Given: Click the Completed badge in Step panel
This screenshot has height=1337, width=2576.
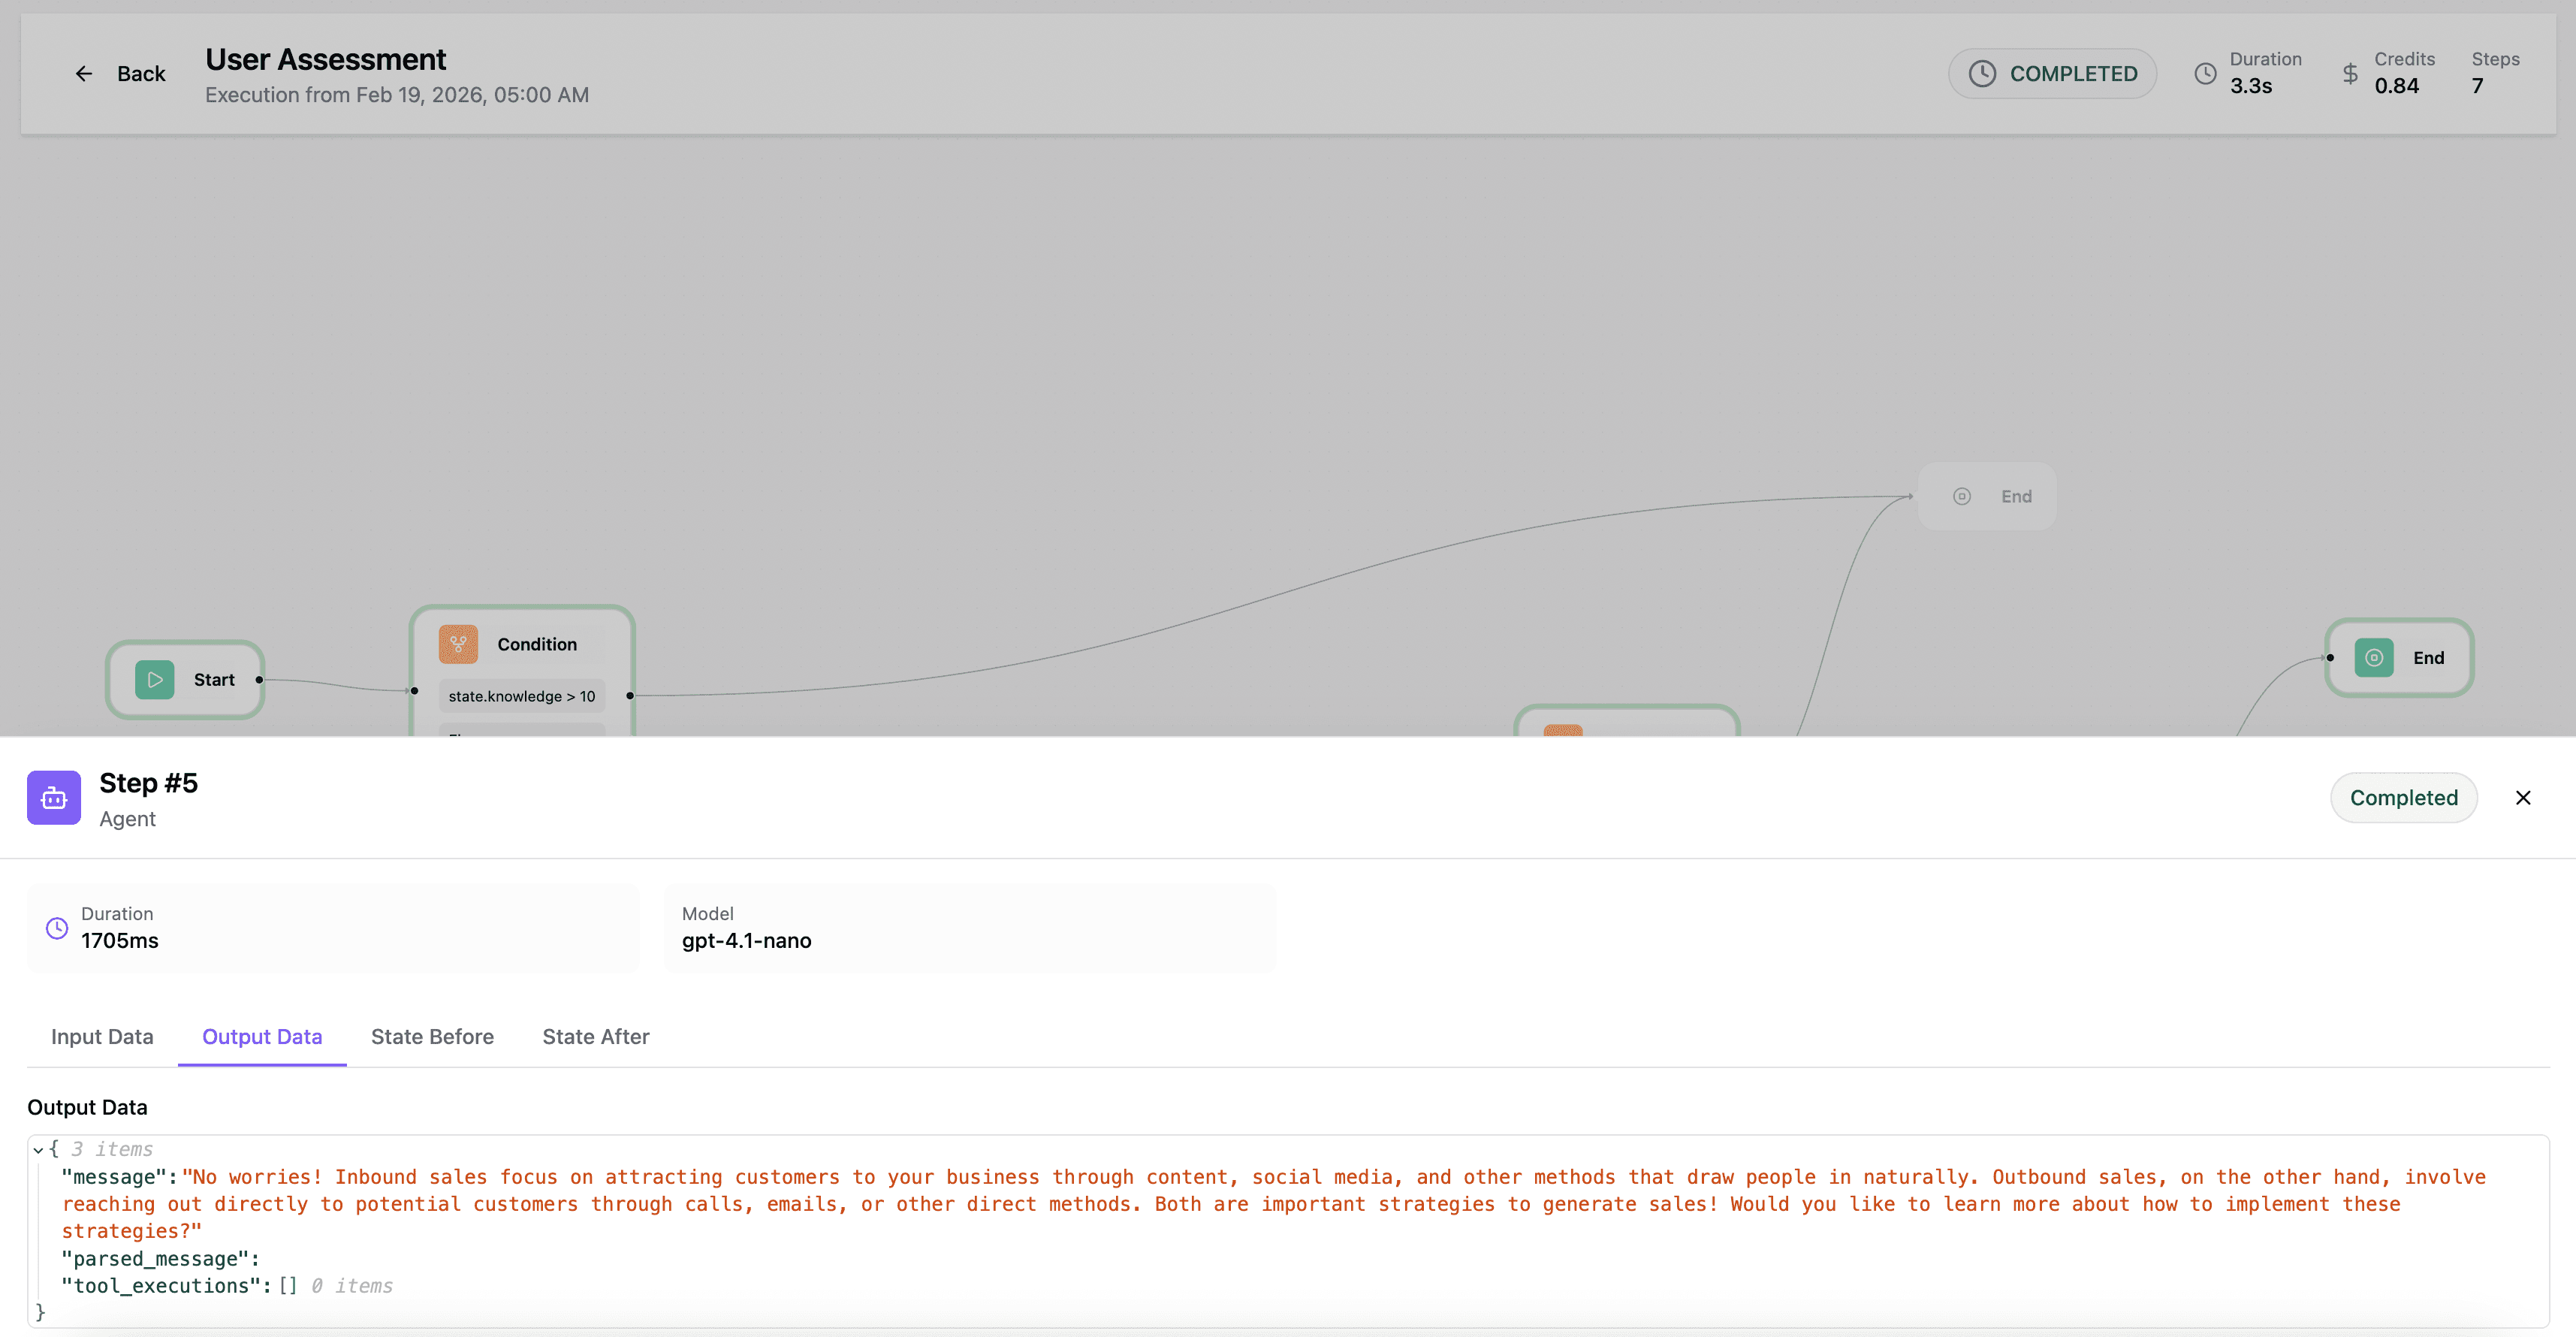Looking at the screenshot, I should pyautogui.click(x=2404, y=797).
